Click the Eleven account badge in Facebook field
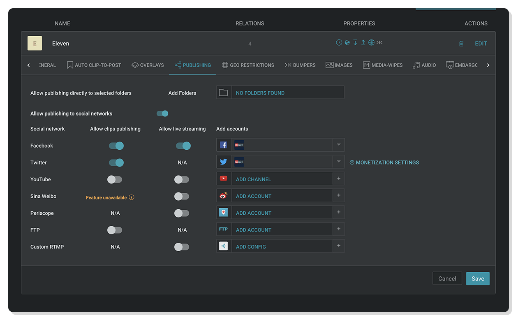 (239, 145)
